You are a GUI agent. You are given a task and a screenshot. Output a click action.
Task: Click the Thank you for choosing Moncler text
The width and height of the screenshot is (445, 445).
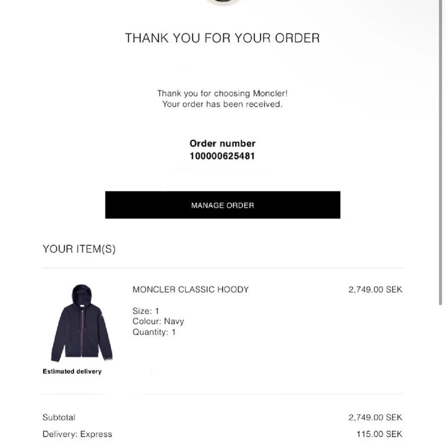tap(222, 93)
